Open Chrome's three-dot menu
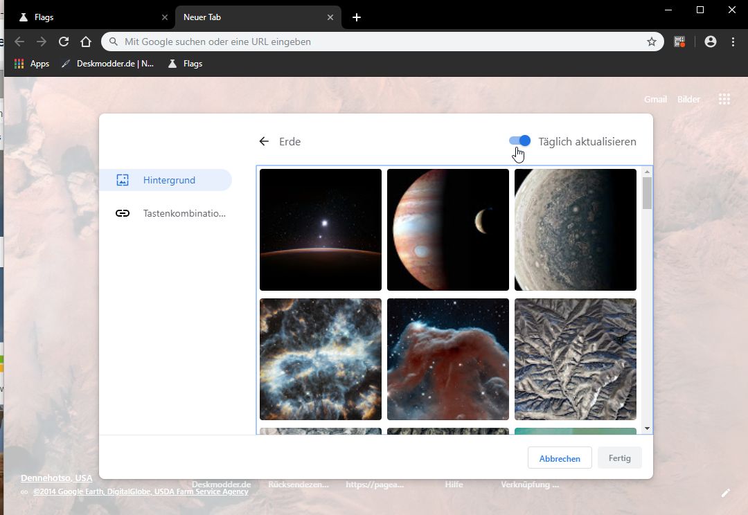This screenshot has width=748, height=515. click(733, 42)
